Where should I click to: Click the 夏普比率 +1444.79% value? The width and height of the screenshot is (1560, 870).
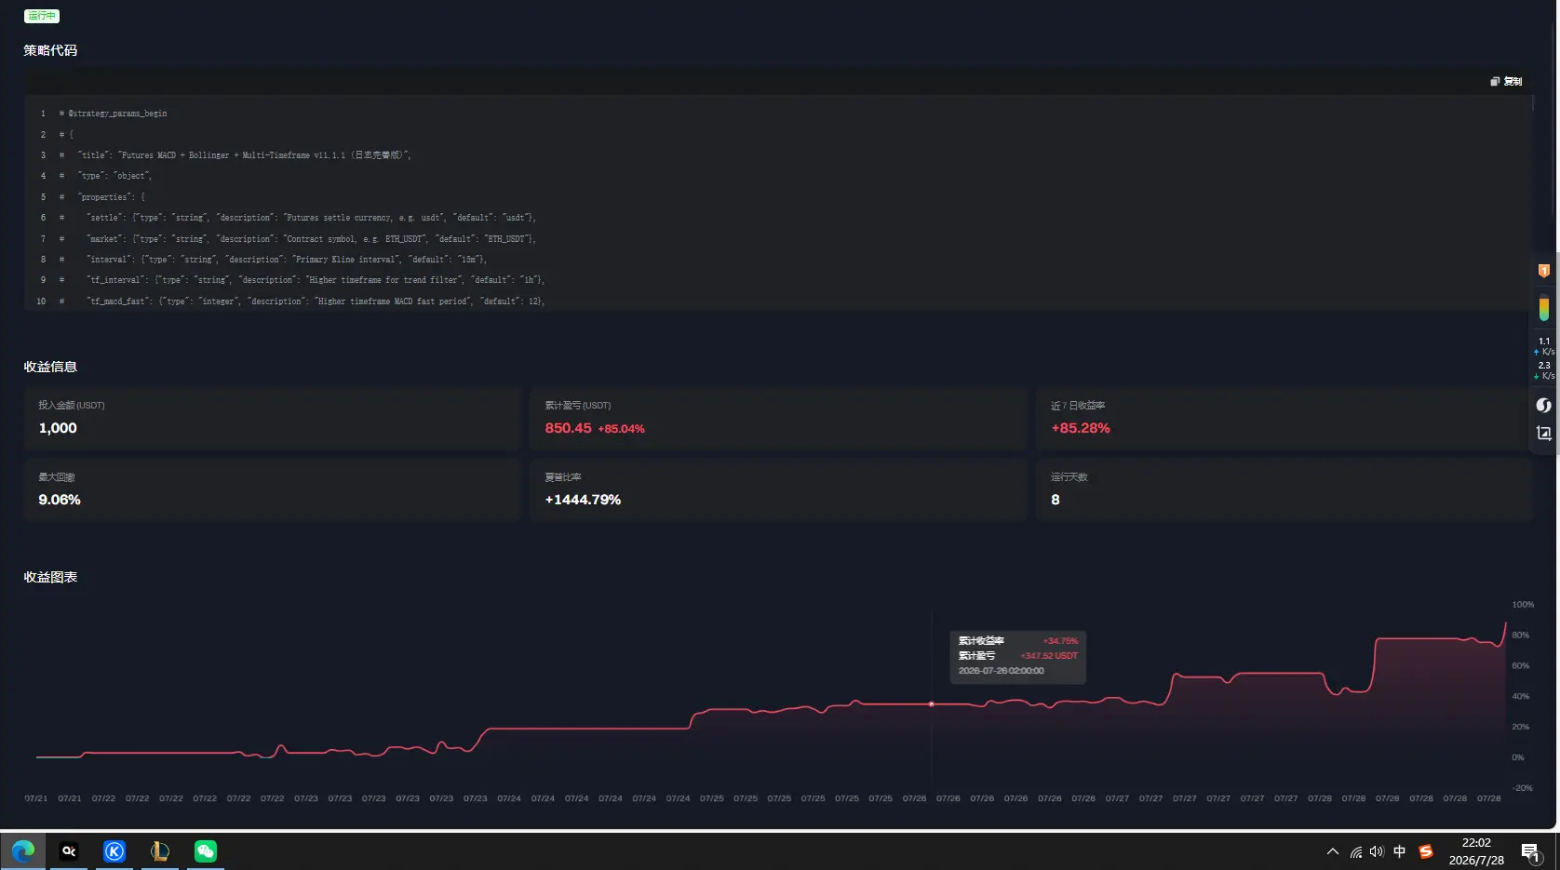click(583, 500)
